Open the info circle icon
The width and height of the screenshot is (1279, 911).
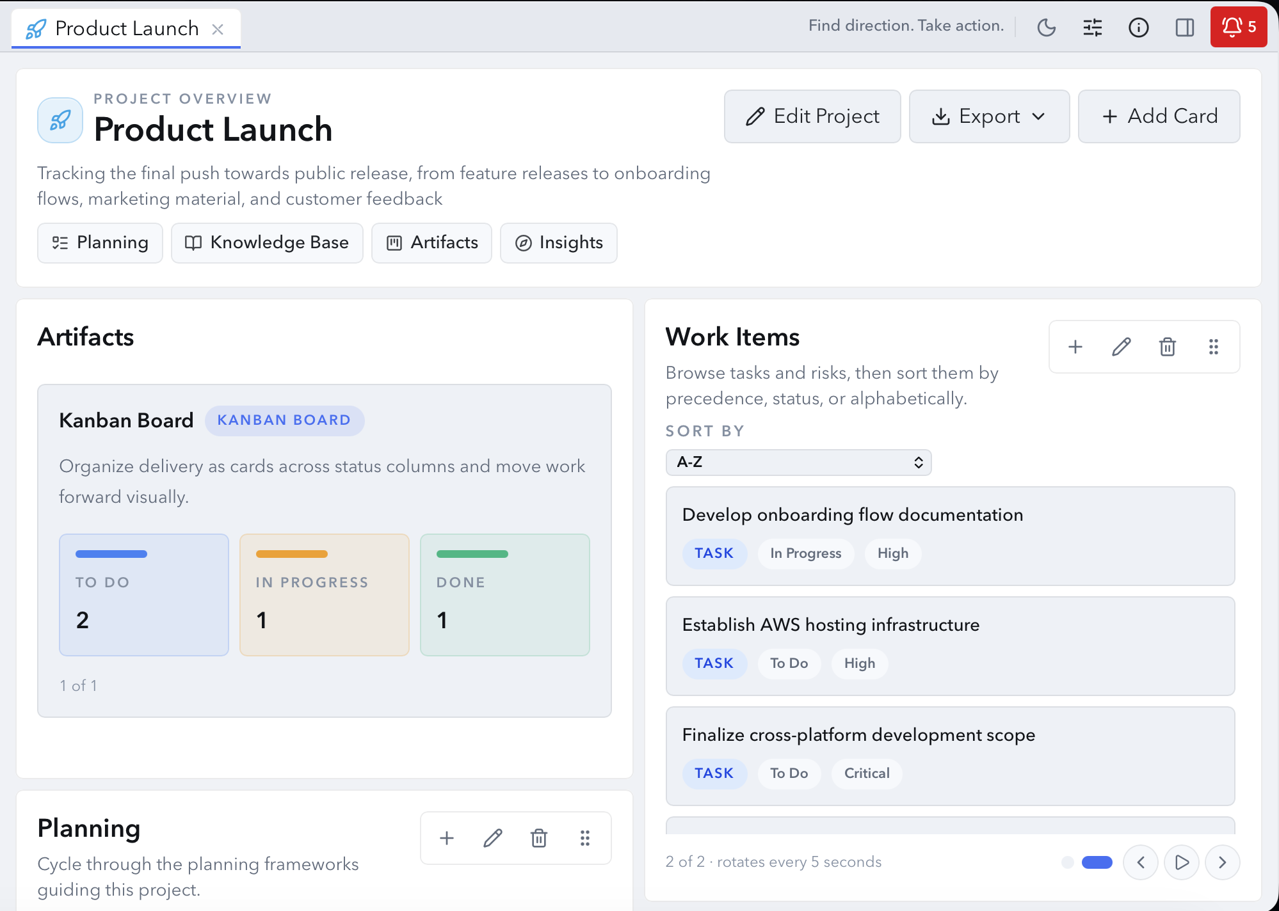coord(1139,27)
